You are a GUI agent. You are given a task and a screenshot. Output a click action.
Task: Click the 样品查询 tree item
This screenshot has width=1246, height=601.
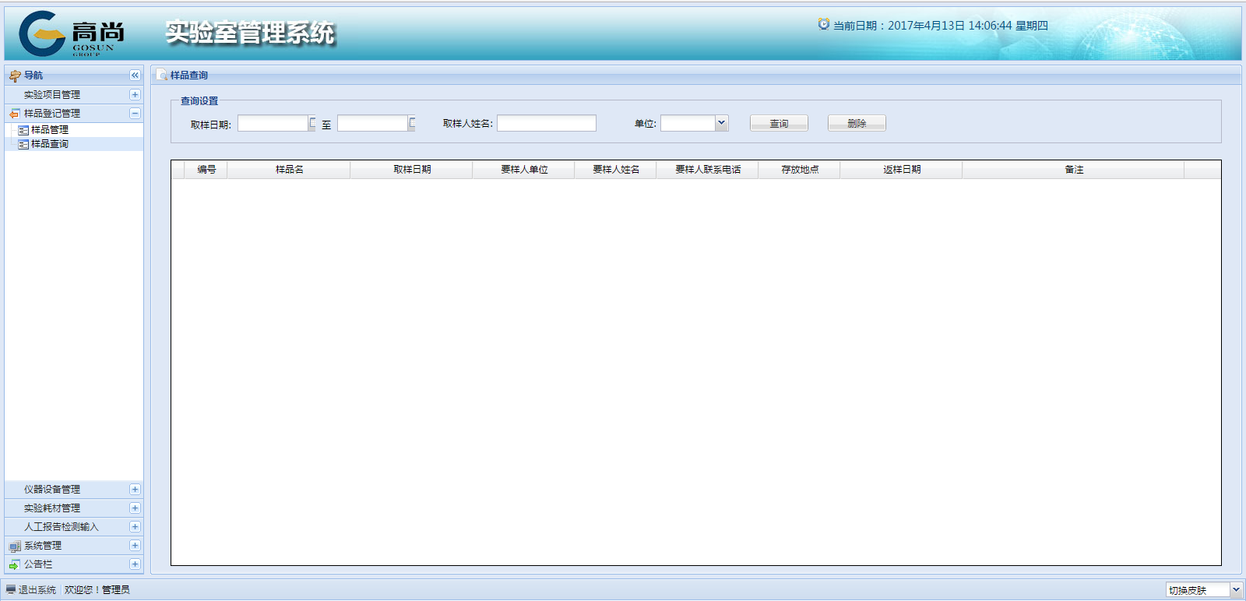[x=50, y=144]
